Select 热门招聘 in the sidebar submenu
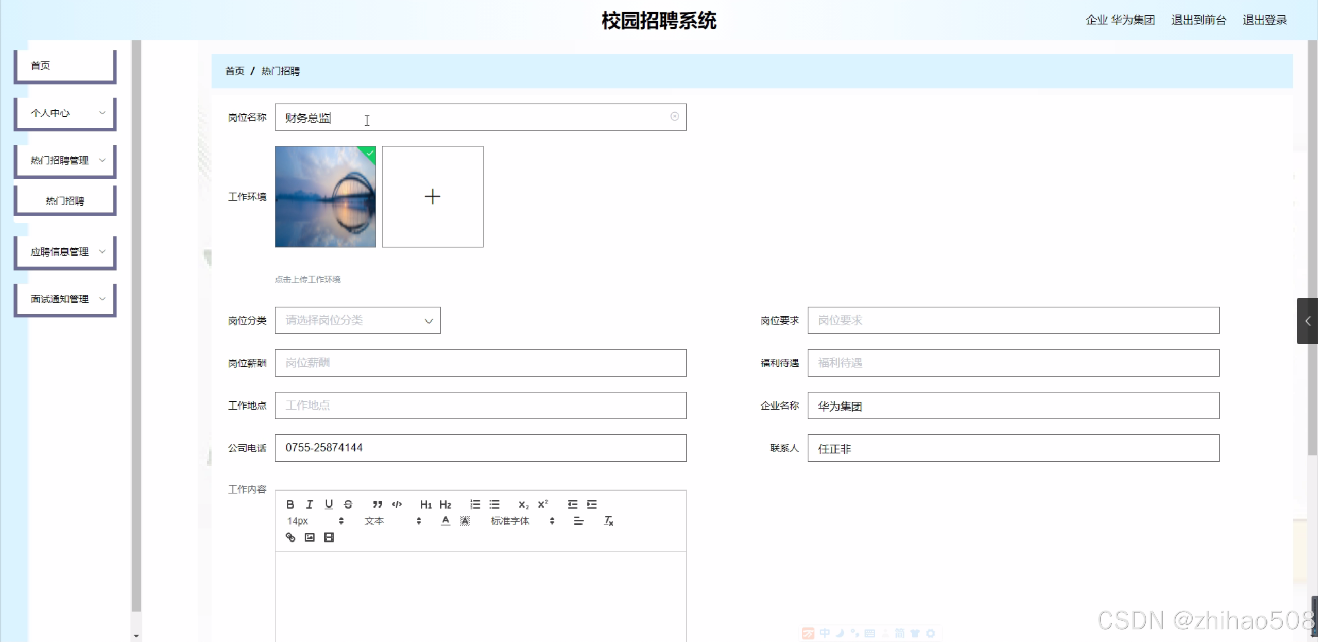The height and width of the screenshot is (642, 1318). pos(65,201)
